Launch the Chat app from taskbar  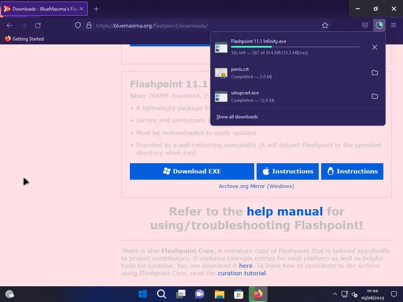click(x=200, y=294)
